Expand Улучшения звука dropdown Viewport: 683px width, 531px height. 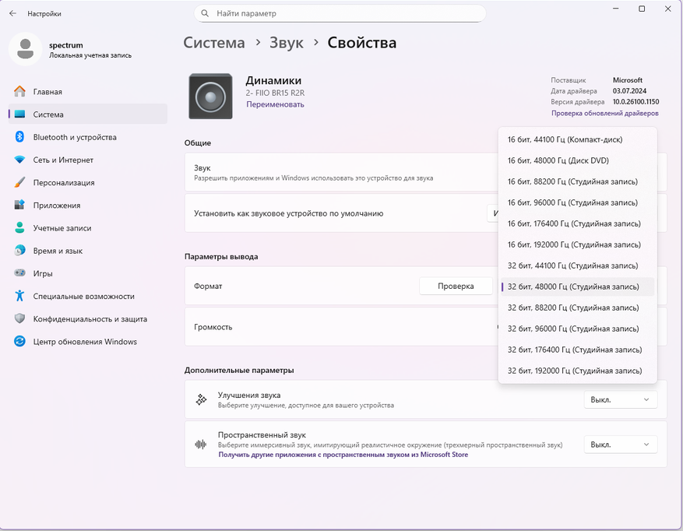[x=620, y=399]
